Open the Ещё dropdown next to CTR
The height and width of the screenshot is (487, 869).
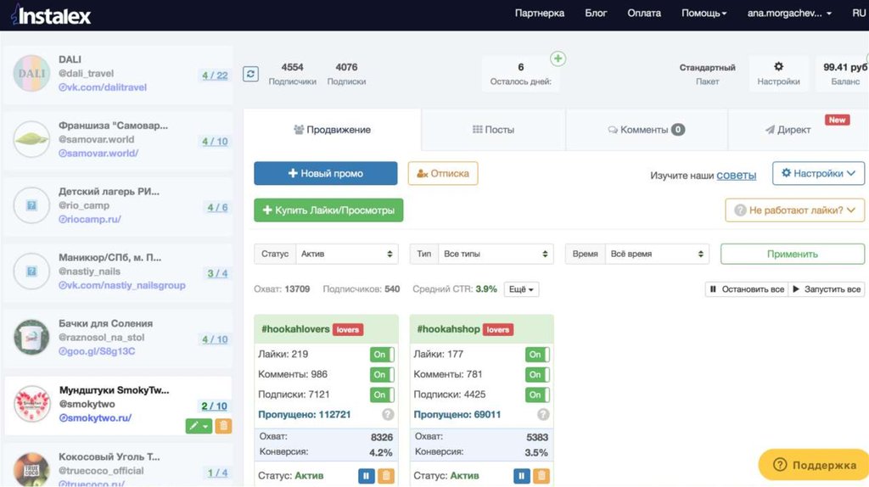click(x=521, y=289)
